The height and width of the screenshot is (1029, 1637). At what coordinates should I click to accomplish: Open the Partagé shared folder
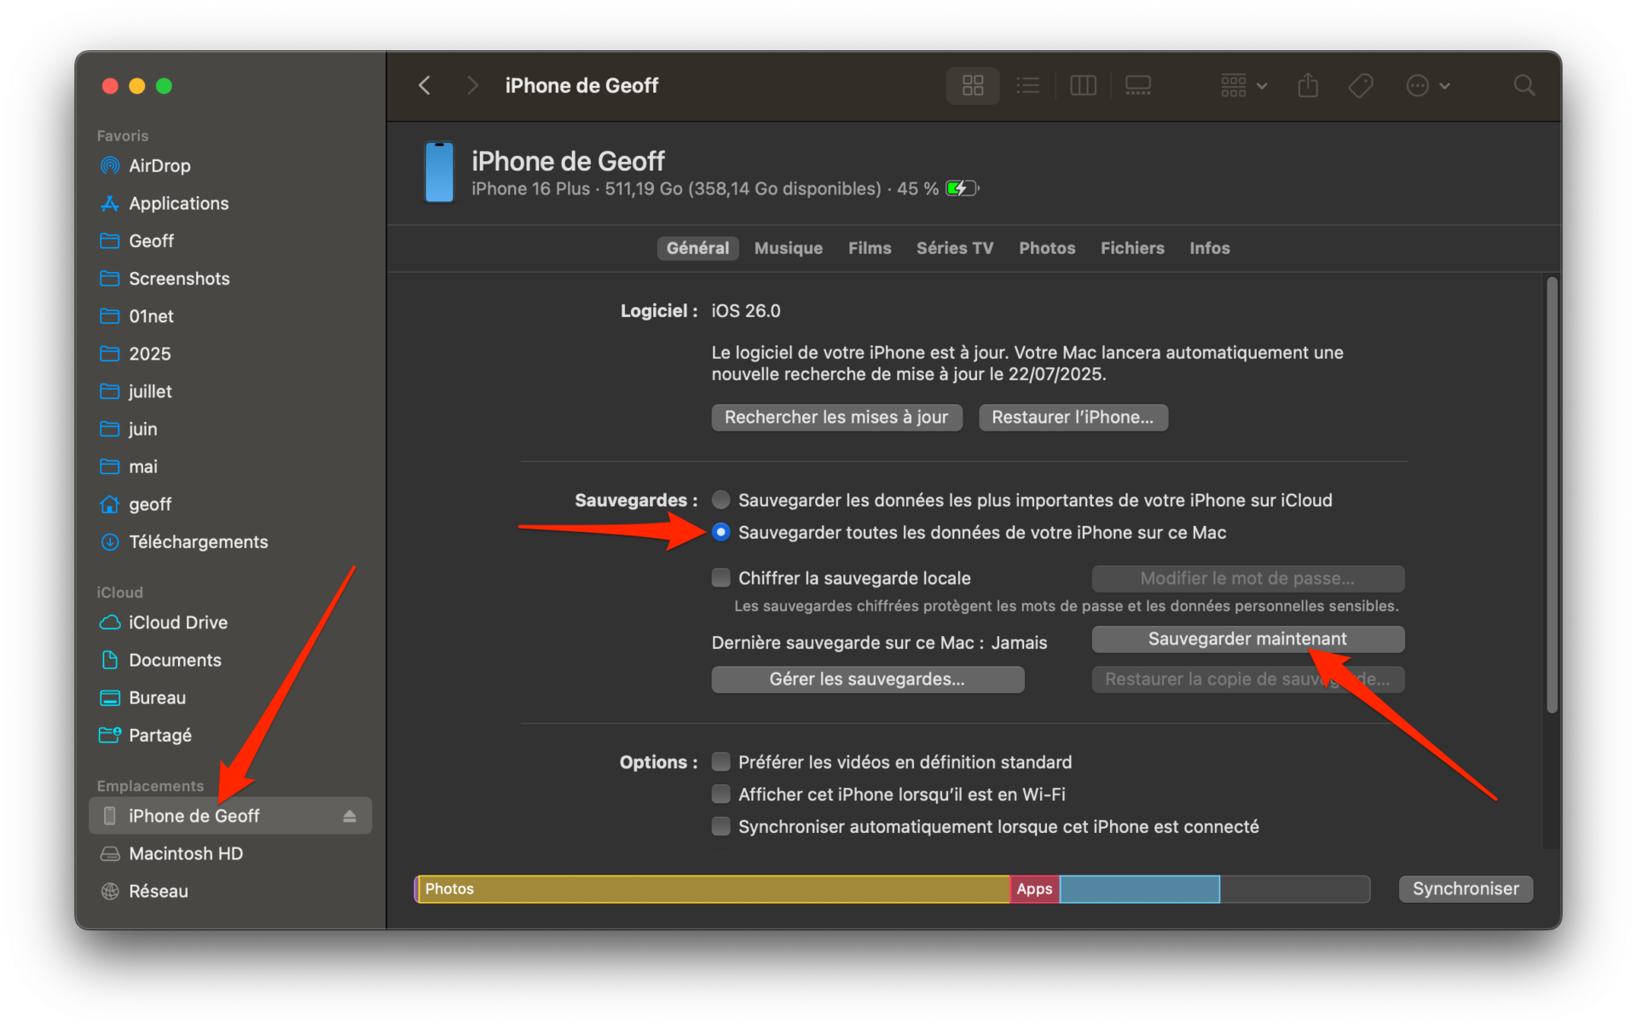(x=230, y=735)
